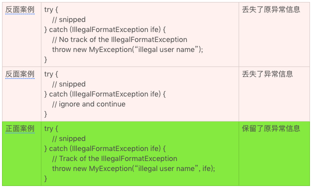
Task: Click the closing brace in green code cell
Action: 45,178
